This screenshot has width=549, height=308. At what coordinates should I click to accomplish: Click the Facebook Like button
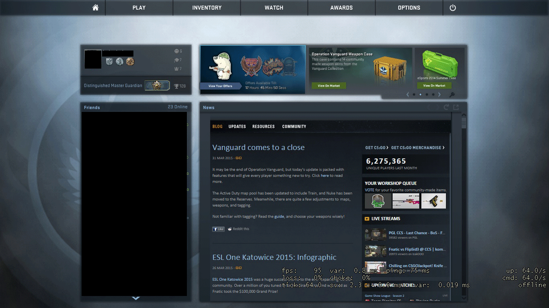[218, 229]
